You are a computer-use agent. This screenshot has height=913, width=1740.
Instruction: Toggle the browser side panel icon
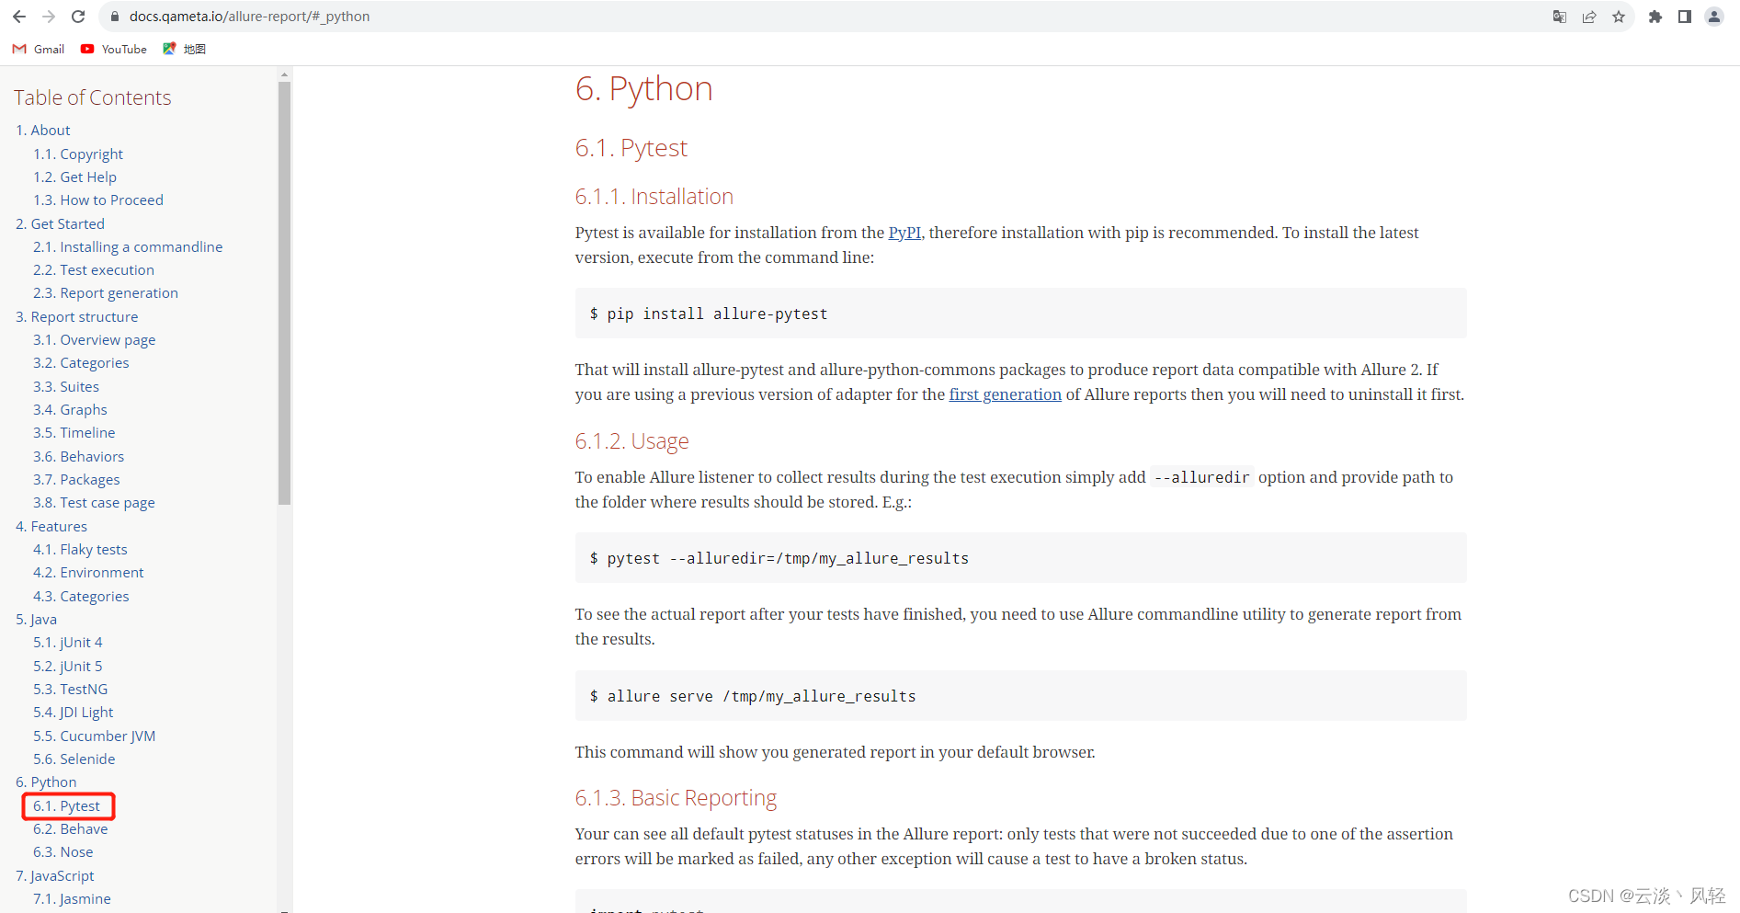(x=1685, y=17)
